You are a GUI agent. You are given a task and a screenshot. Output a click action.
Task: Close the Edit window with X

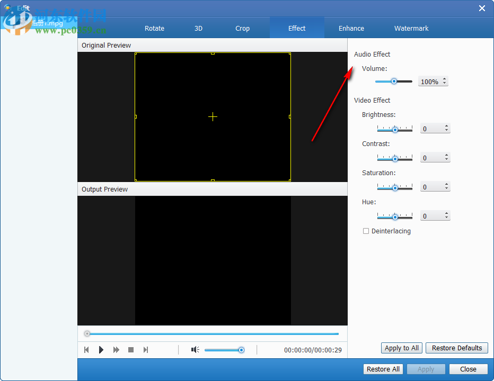pos(482,8)
